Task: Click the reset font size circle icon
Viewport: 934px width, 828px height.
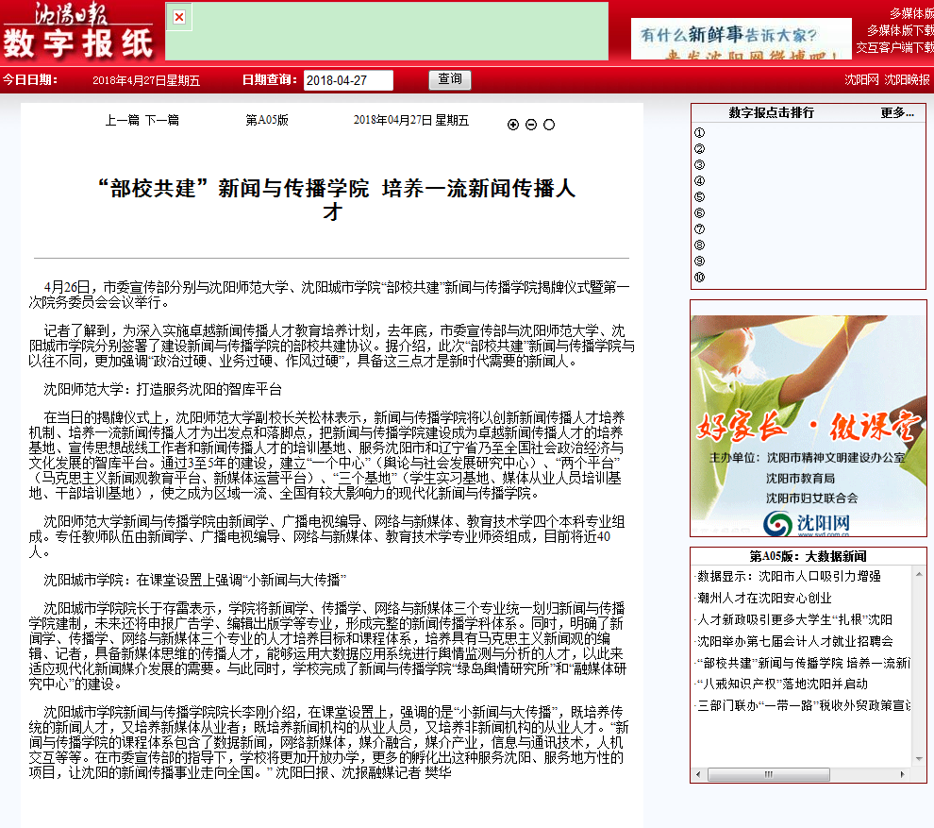Action: [549, 125]
